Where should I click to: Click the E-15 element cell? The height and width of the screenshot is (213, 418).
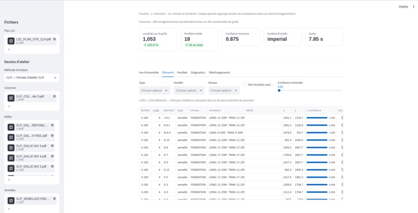click(169, 170)
